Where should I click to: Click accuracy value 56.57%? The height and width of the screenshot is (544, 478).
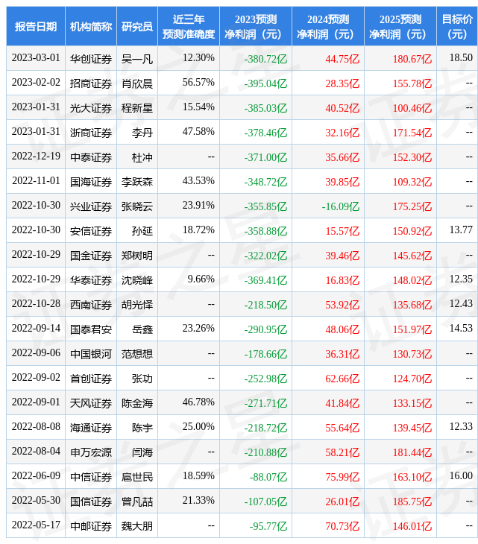point(198,82)
